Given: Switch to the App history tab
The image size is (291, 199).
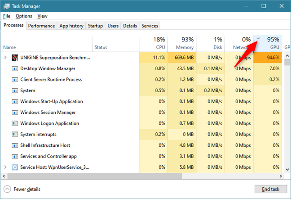Looking at the screenshot, I should coord(71,26).
